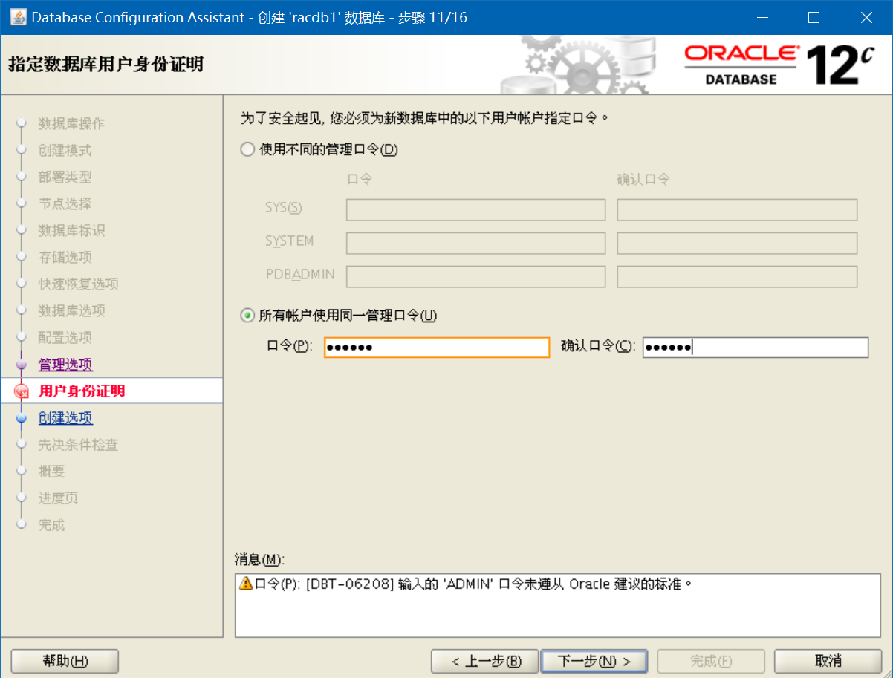Click the 确认口令(C) confirm password field

(x=756, y=348)
